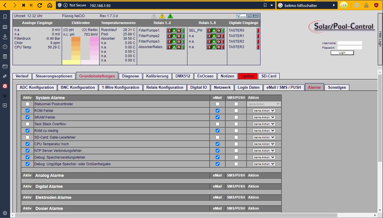Viewport: 383px width, 218px height.
Task: Set AbsorberRelais to A (auto)
Action: pyautogui.click(x=174, y=47)
